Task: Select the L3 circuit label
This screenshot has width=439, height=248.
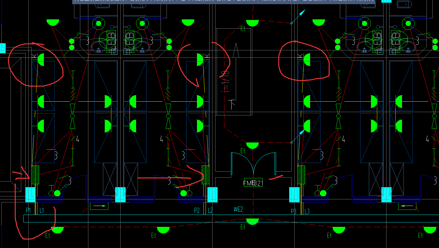Action: pyautogui.click(x=307, y=211)
